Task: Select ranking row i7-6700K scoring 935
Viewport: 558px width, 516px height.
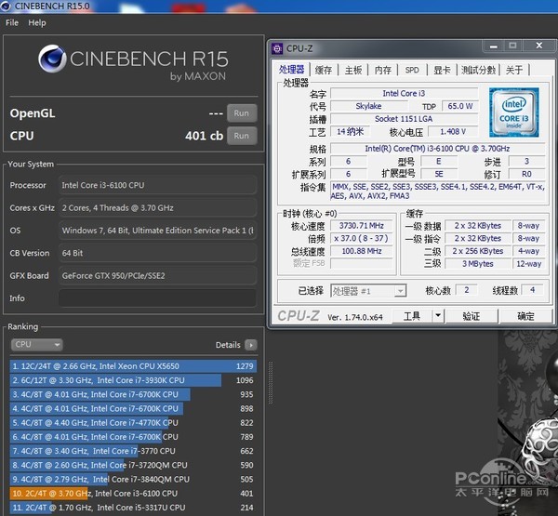Action: tap(133, 394)
